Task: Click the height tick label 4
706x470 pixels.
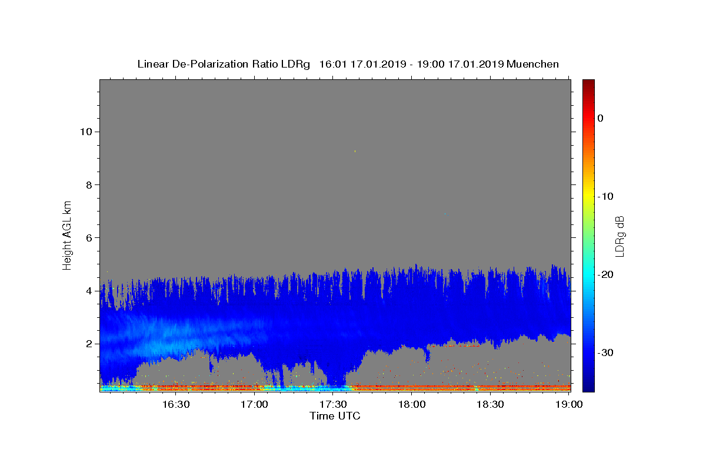Action: point(88,291)
